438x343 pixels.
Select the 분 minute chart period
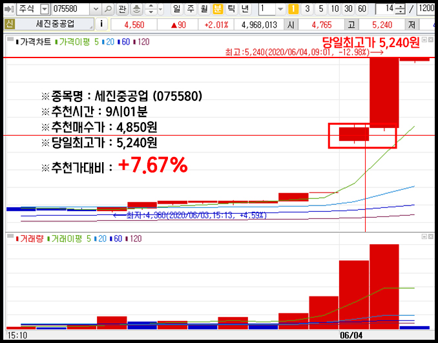(218, 9)
